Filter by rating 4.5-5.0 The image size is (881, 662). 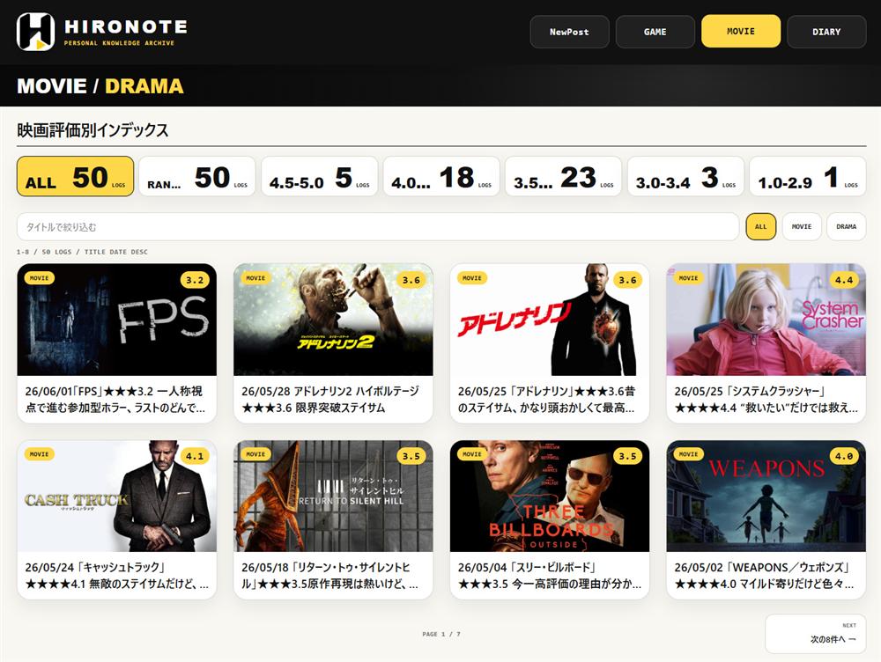coord(319,176)
